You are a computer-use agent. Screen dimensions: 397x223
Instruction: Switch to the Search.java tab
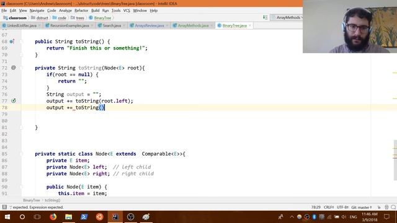(x=112, y=25)
